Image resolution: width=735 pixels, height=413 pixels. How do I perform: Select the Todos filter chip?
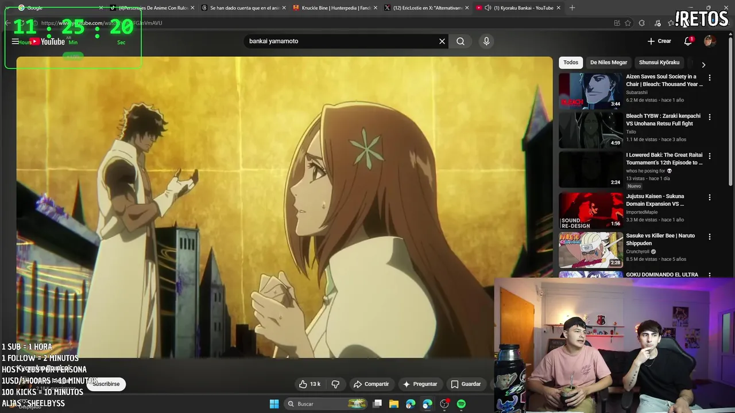point(571,63)
